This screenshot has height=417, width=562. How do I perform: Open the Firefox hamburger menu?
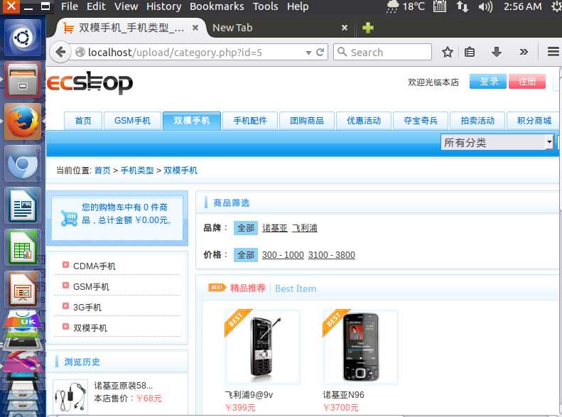click(x=553, y=53)
